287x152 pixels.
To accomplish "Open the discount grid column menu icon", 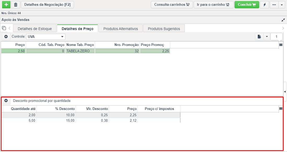I will point(281,109).
